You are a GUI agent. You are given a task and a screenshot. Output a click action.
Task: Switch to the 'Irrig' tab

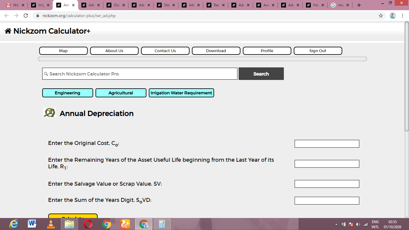click(x=40, y=5)
